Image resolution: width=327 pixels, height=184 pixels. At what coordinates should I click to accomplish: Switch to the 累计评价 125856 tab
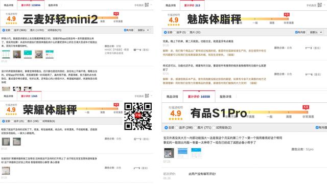(x=31, y=5)
